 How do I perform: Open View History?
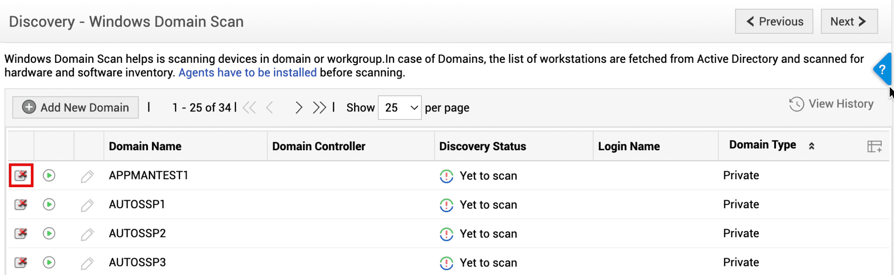[x=831, y=104]
